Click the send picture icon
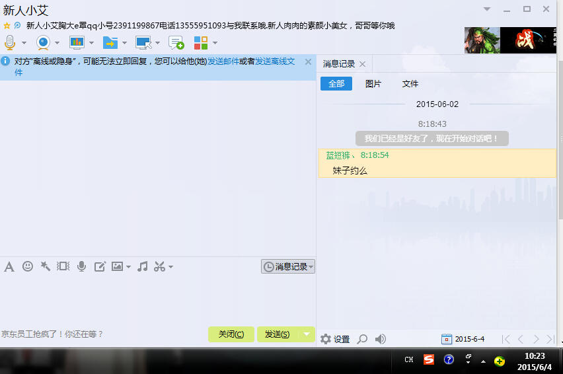563x374 pixels. pos(117,266)
